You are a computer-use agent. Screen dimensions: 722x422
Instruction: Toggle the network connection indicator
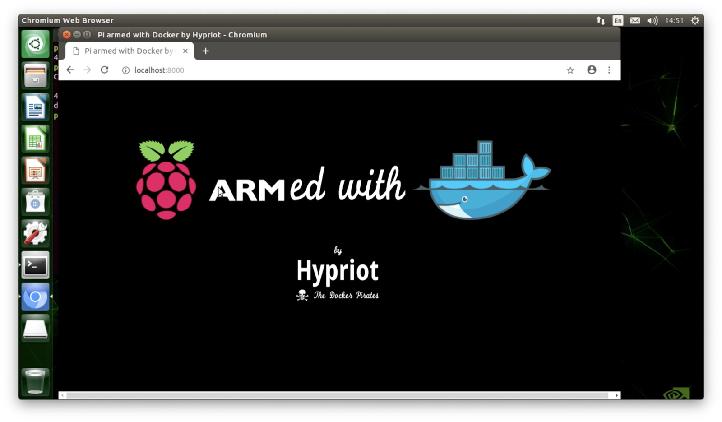pos(601,20)
